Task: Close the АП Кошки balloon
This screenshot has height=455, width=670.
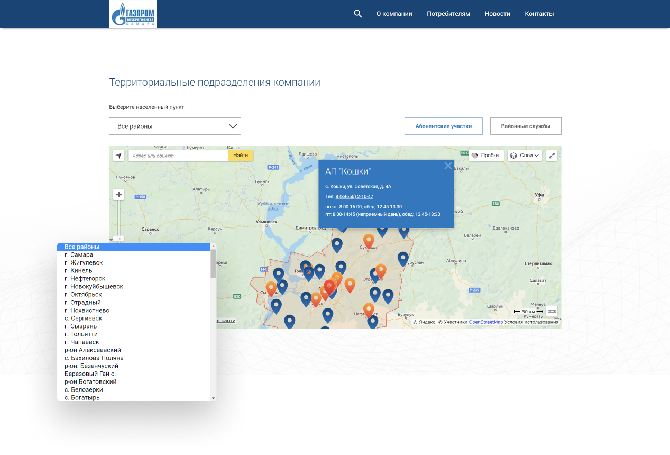Action: [448, 166]
